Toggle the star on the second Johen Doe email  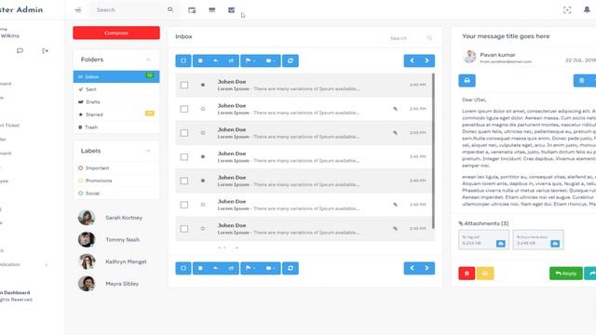[x=203, y=109]
